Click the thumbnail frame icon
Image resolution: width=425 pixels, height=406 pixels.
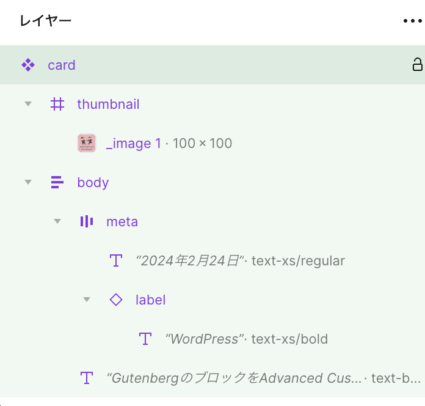coord(57,104)
